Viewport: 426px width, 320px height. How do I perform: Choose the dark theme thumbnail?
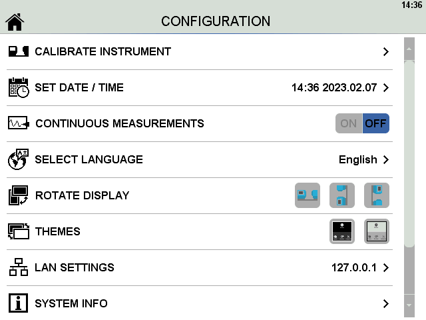342,231
